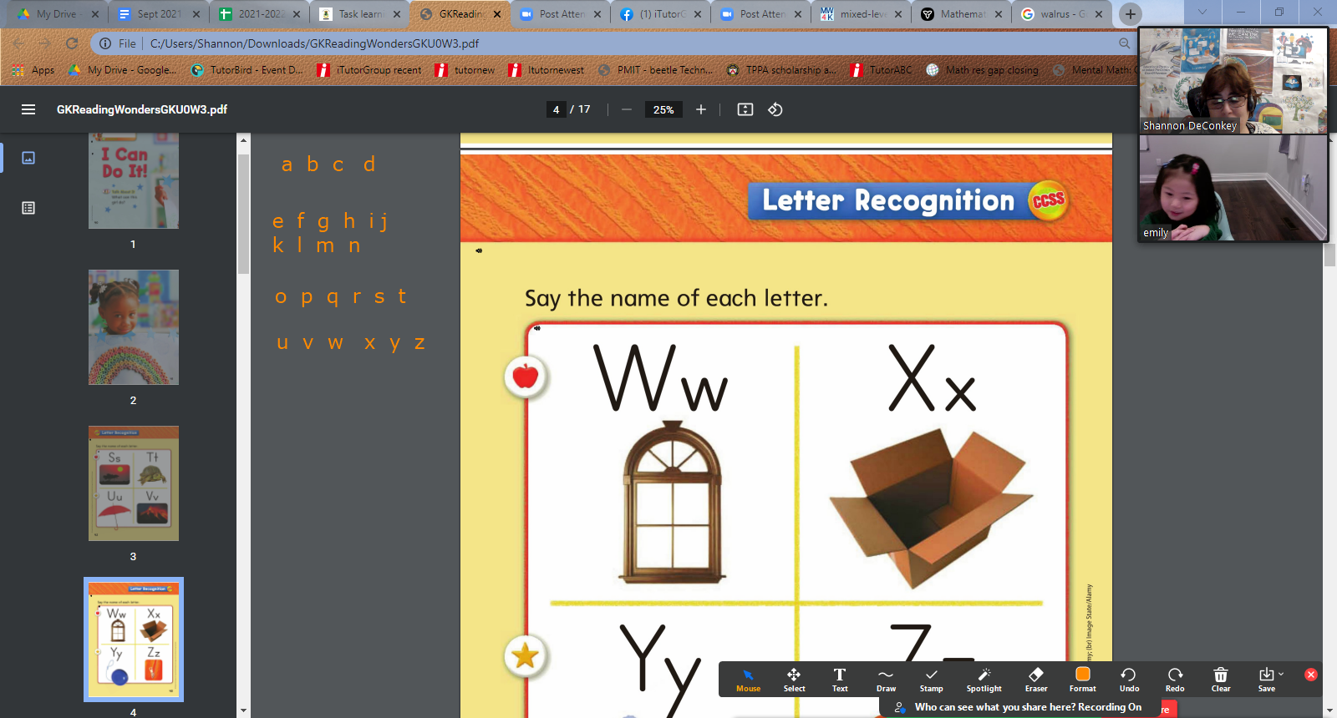Undo the last annotation
This screenshot has width=1337, height=718.
1129,680
